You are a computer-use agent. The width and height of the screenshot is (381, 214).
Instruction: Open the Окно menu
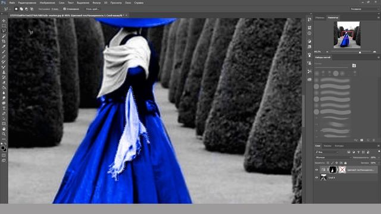[x=128, y=3]
